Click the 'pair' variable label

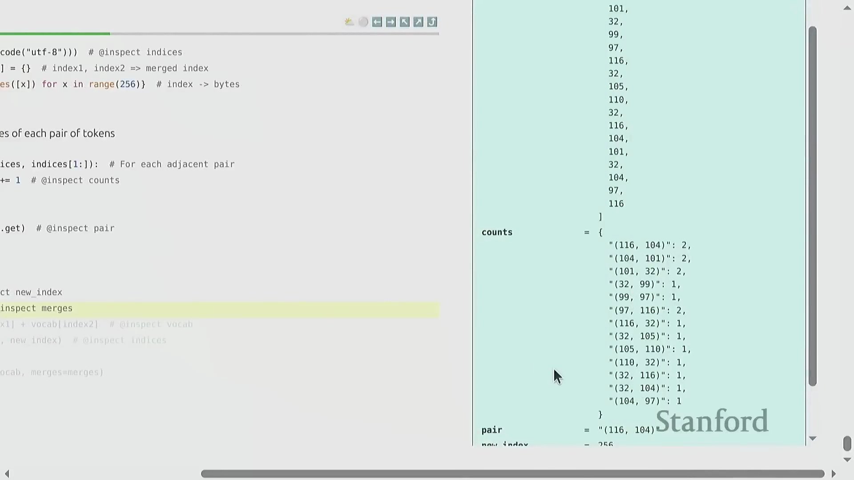click(x=491, y=430)
